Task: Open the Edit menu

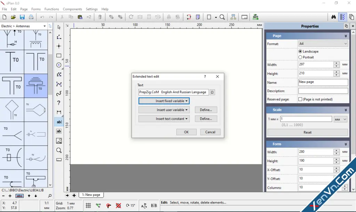Action: tap(14, 9)
